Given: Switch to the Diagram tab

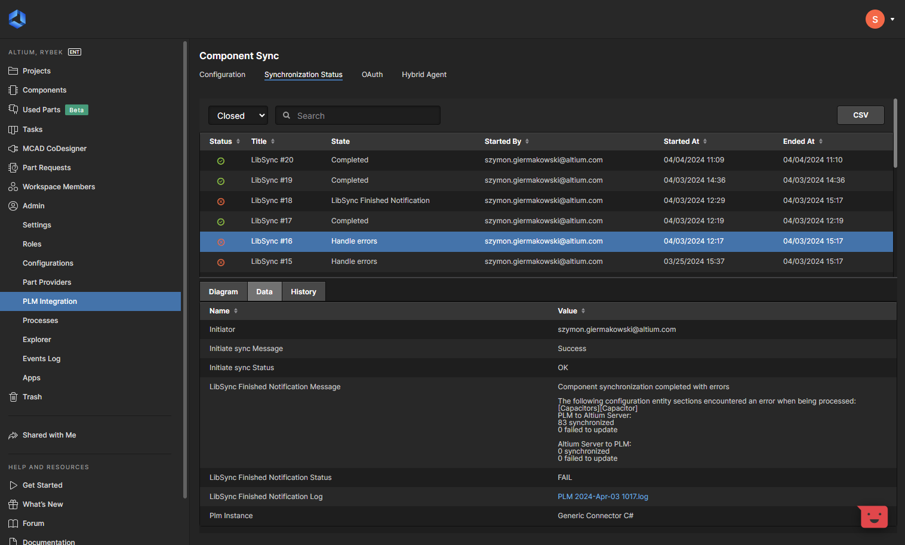Looking at the screenshot, I should [x=223, y=292].
